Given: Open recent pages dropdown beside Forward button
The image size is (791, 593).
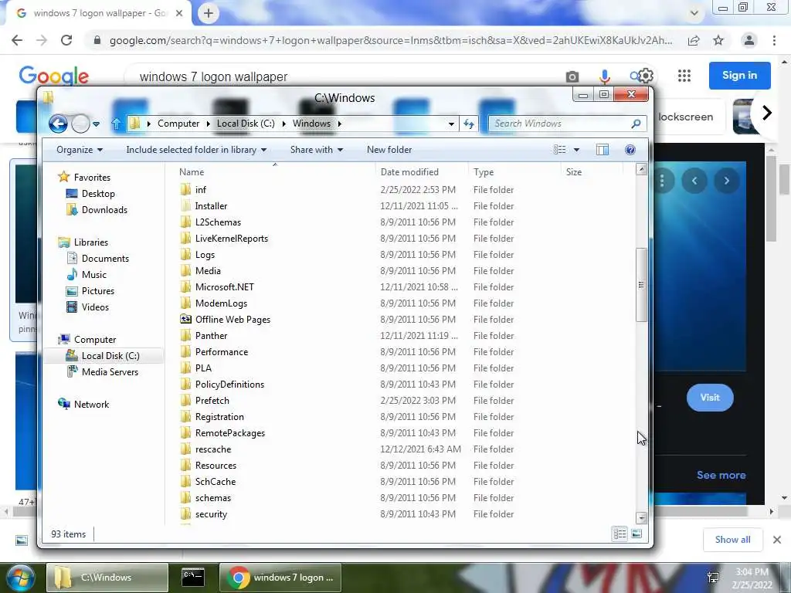Looking at the screenshot, I should 97,124.
